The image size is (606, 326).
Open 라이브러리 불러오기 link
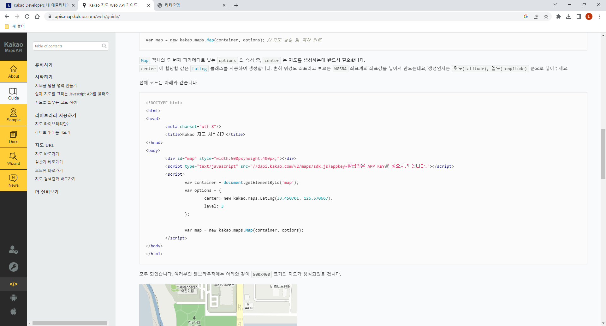[x=53, y=132]
